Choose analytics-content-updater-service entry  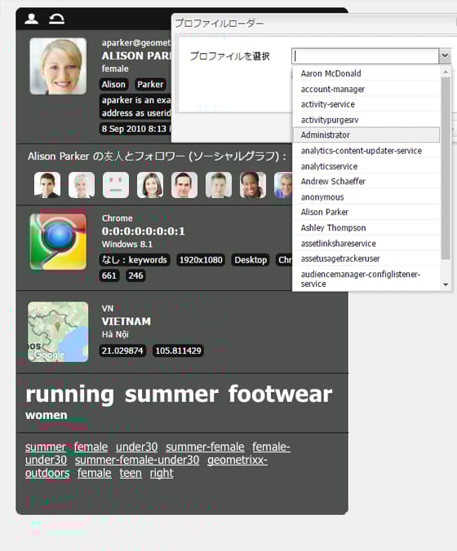coord(366,151)
